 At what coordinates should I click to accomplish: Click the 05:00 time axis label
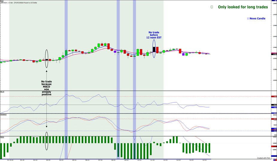point(74,160)
